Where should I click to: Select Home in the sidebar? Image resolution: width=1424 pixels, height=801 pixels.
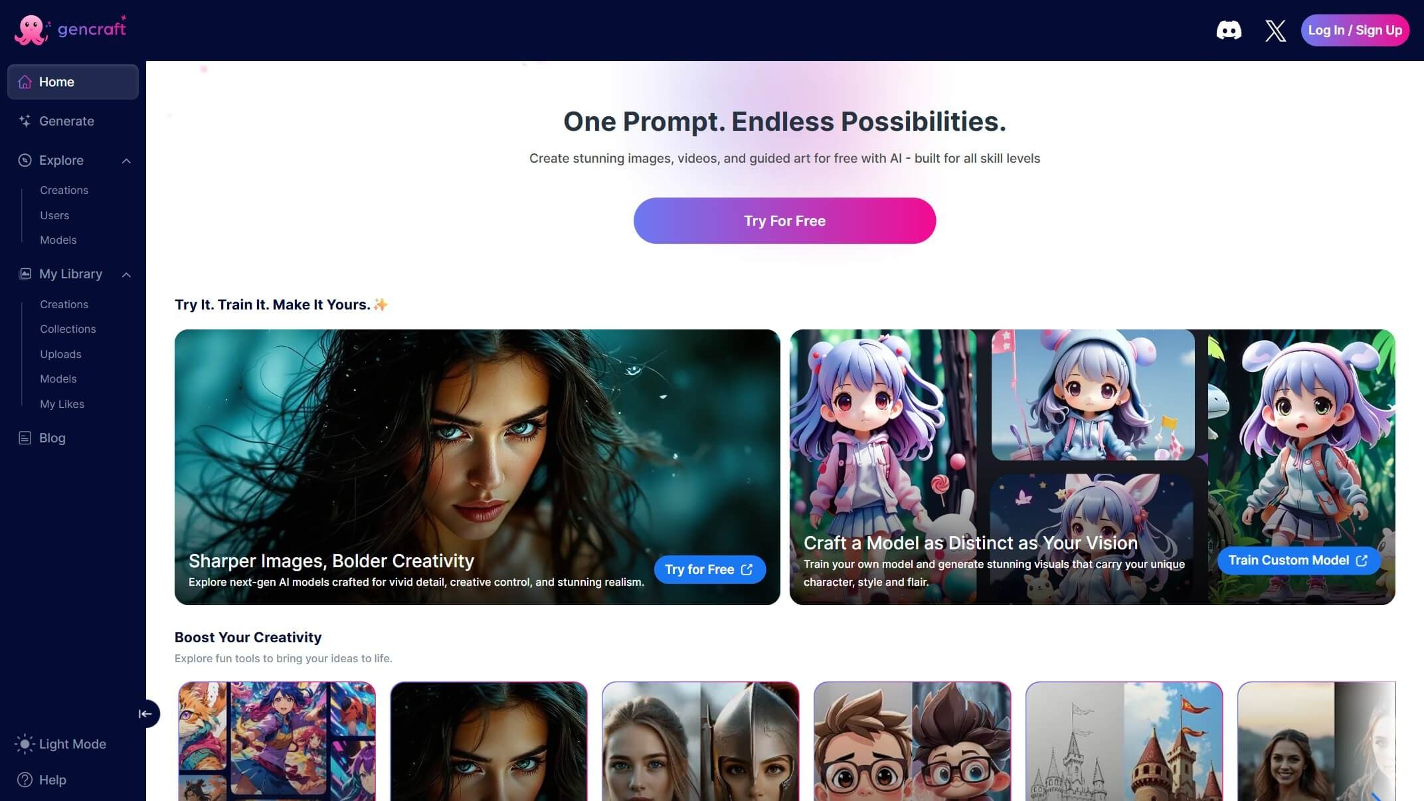73,82
